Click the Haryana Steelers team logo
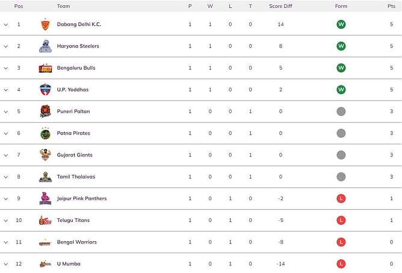The height and width of the screenshot is (273, 402). [45, 46]
